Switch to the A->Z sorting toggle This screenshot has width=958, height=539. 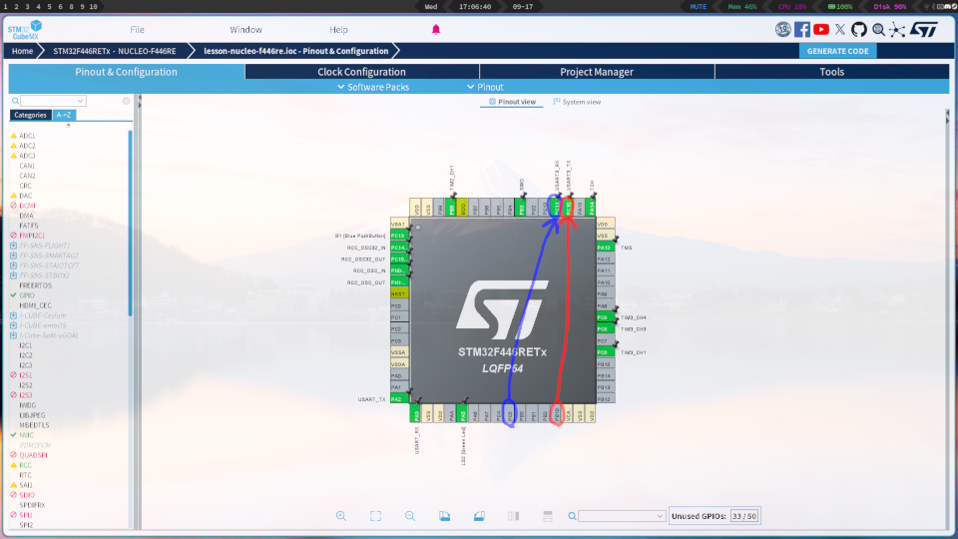tap(64, 115)
